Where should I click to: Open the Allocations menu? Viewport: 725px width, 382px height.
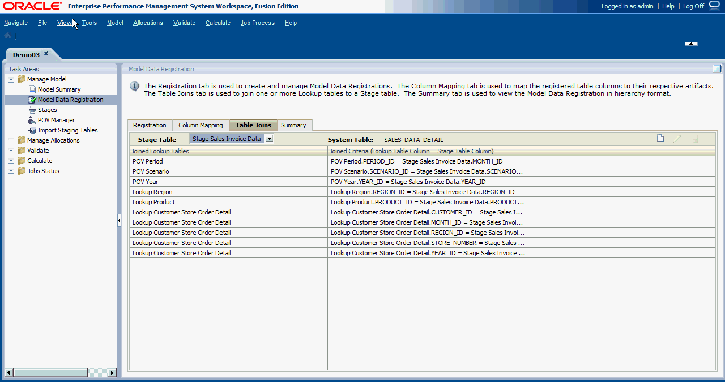[148, 23]
